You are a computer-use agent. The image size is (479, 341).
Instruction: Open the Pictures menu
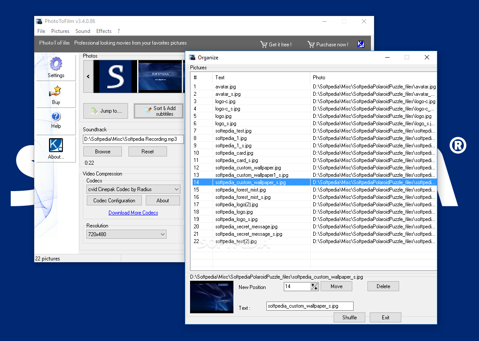point(60,31)
